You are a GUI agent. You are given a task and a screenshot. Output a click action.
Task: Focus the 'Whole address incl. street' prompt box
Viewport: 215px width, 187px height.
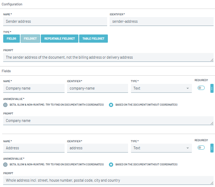108,180
